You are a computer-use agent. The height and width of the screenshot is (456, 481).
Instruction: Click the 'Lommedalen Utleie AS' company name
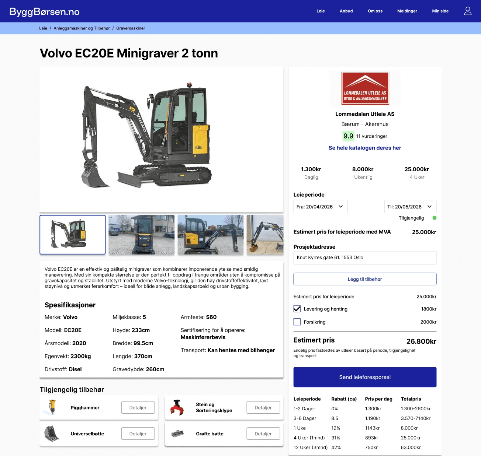[x=365, y=114]
